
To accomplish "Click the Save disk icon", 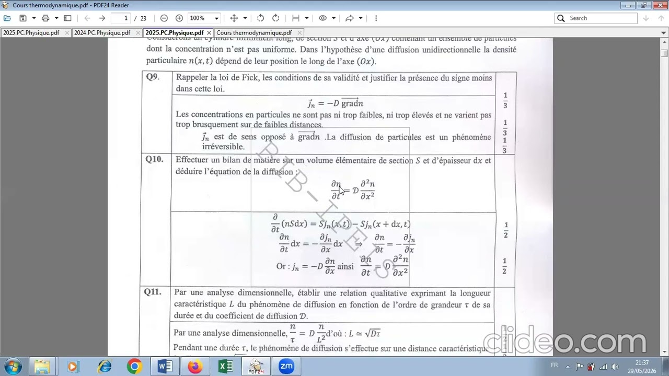I will tap(22, 18).
